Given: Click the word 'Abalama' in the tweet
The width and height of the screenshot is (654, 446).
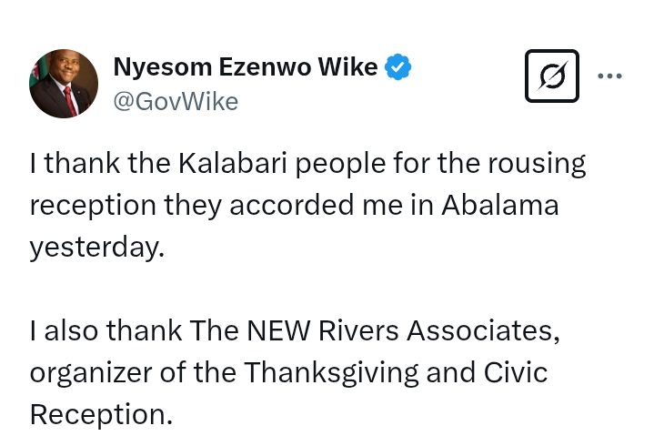Looking at the screenshot, I should click(x=500, y=206).
